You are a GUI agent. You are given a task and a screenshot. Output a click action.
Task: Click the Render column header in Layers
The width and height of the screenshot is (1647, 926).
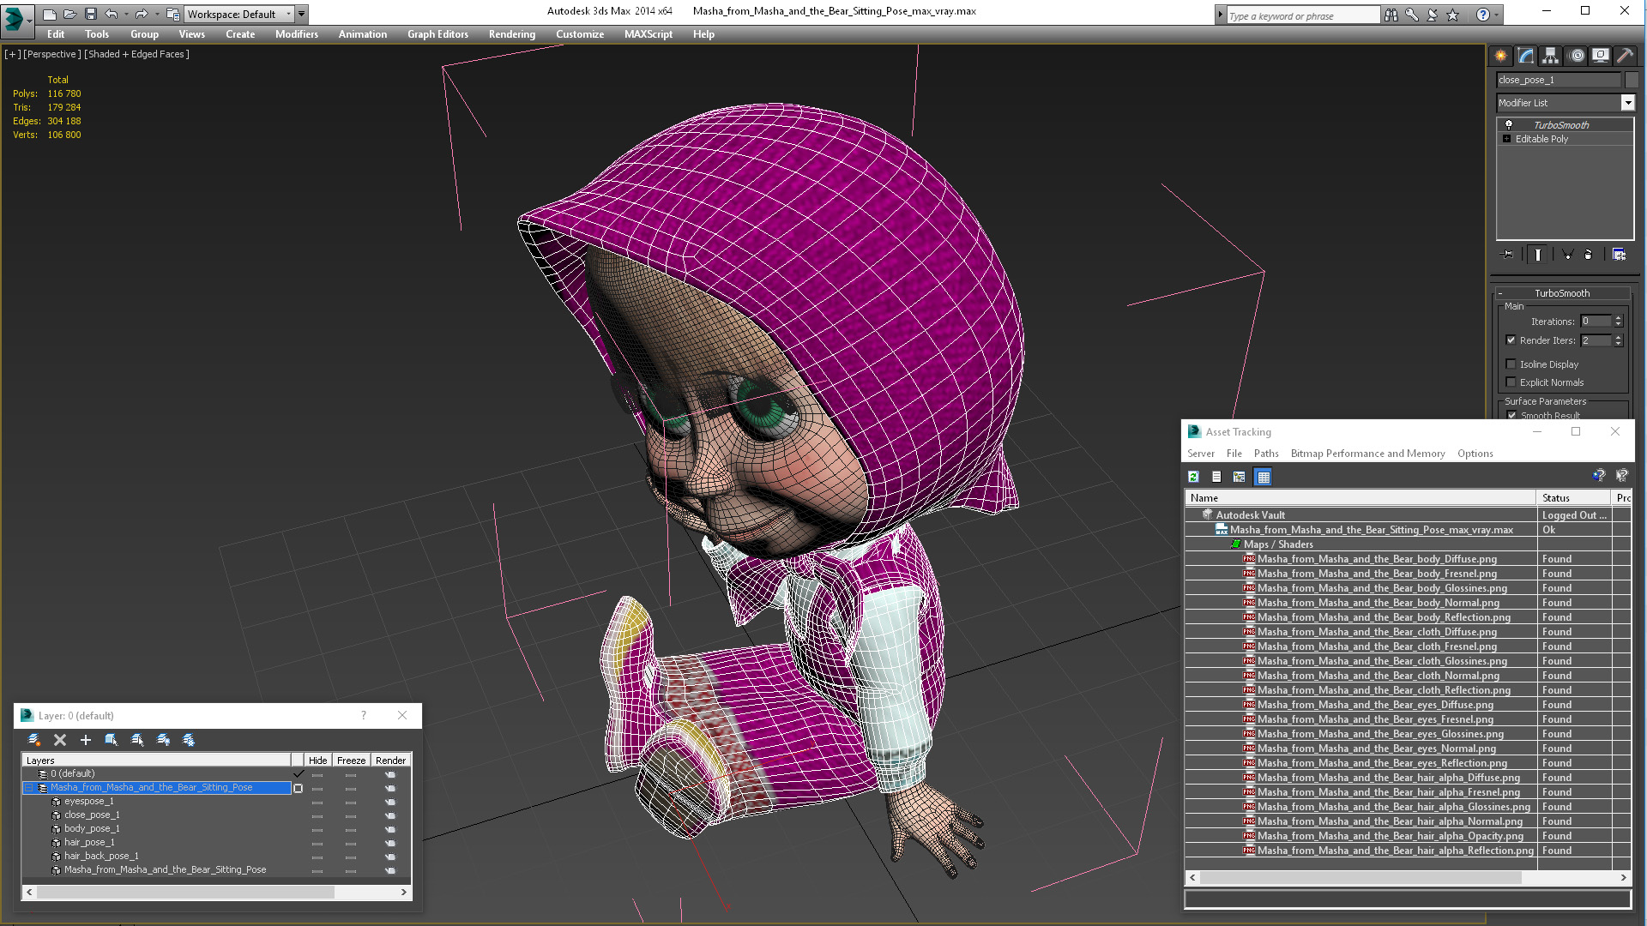(x=390, y=761)
